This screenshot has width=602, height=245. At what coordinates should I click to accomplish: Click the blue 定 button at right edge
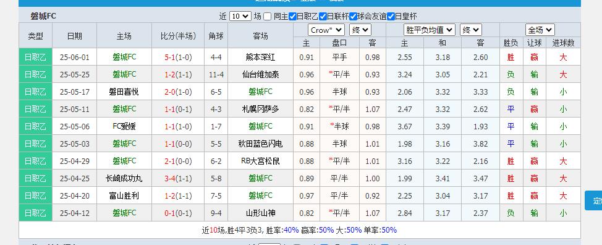coord(593,200)
